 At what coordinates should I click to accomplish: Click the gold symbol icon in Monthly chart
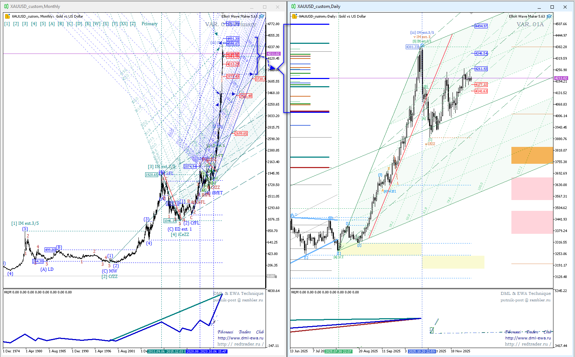[7, 16]
